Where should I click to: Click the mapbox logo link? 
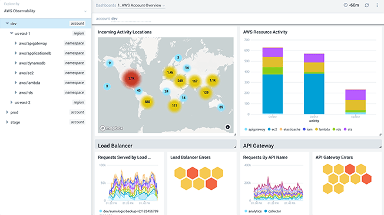pyautogui.click(x=111, y=128)
